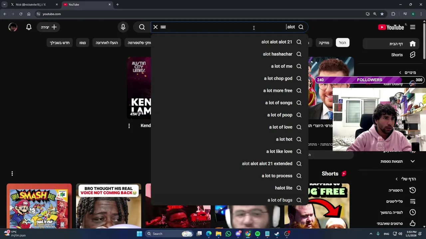Screen dimensions: 426x239
Task: Select suggestion 'alot hashachar'
Action: coord(230,54)
